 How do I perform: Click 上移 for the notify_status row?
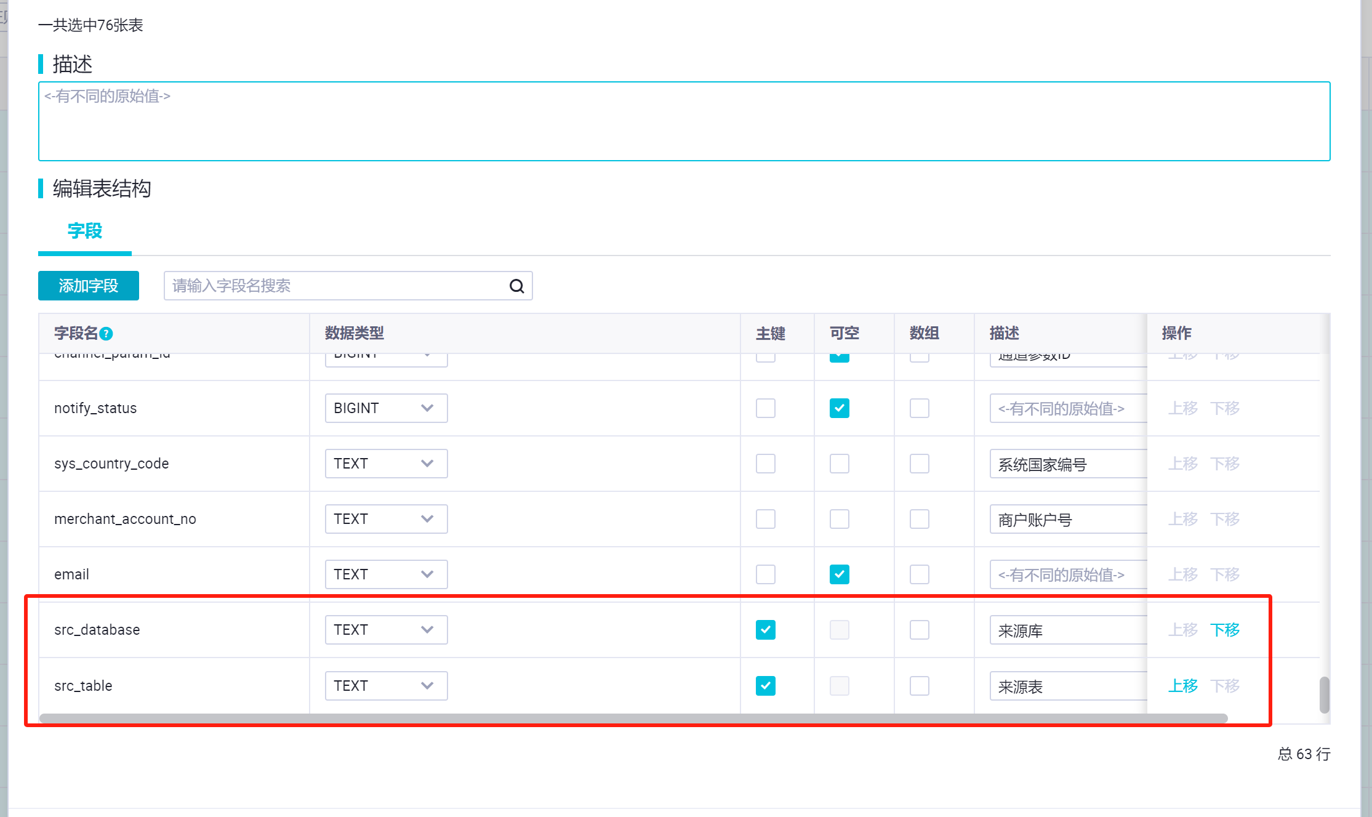tap(1183, 408)
